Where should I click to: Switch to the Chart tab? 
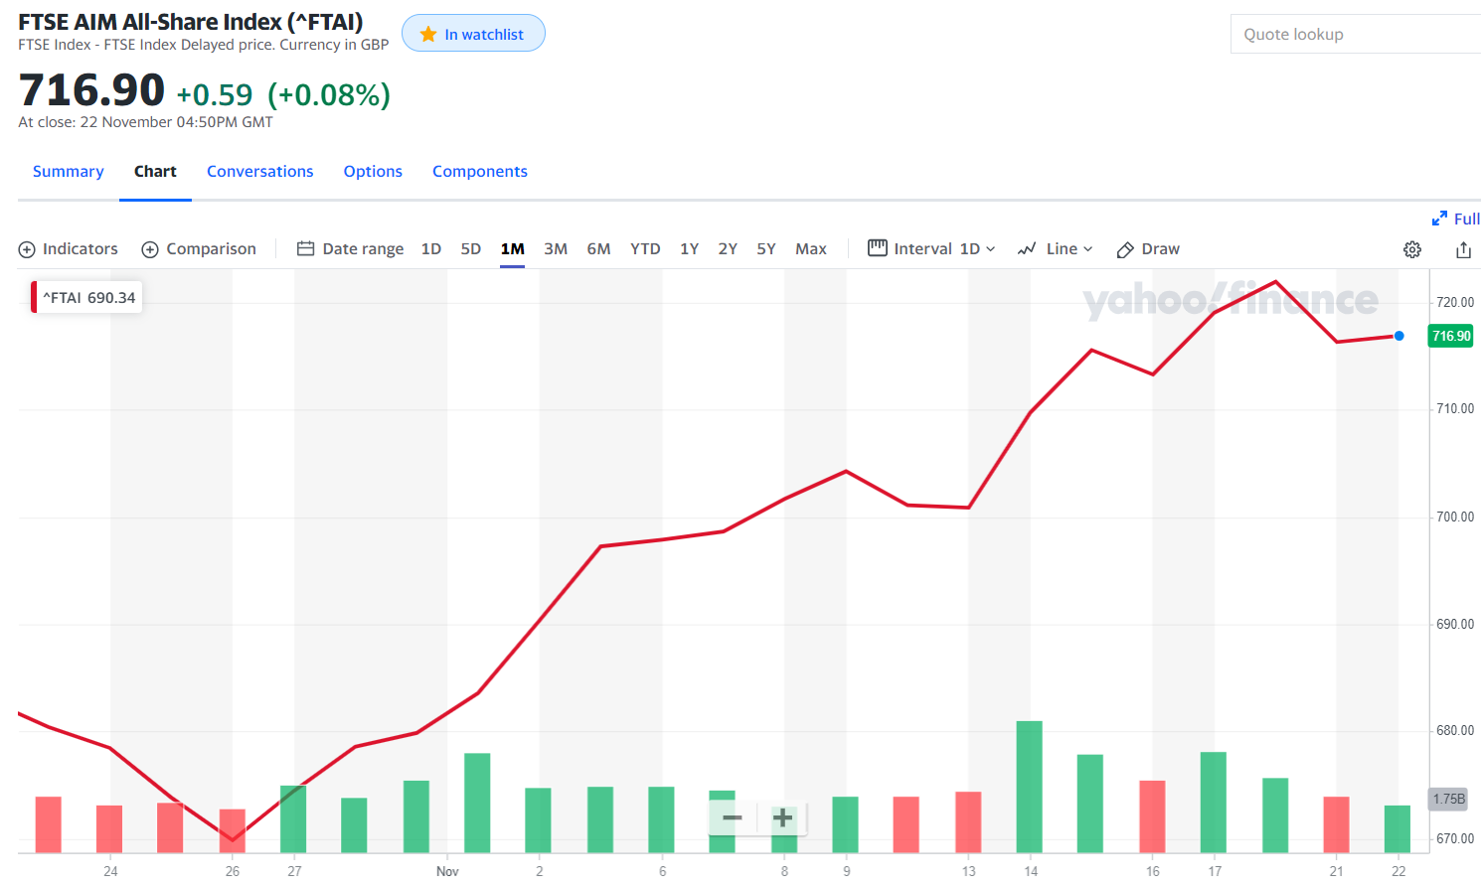point(155,171)
